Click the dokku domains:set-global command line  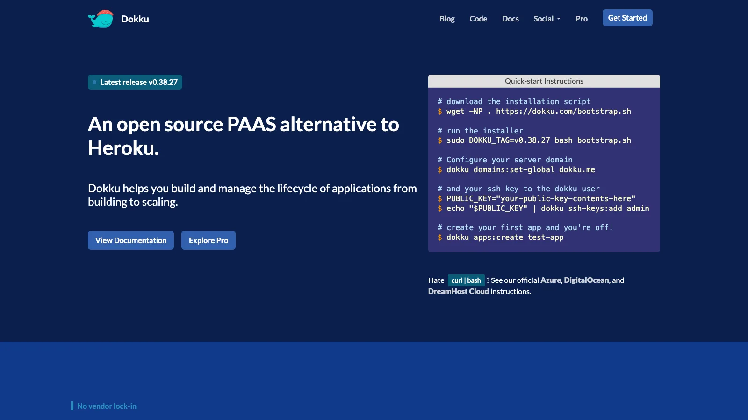516,169
